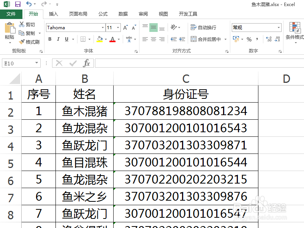Decrease font size with smaller A icon

(x=134, y=27)
